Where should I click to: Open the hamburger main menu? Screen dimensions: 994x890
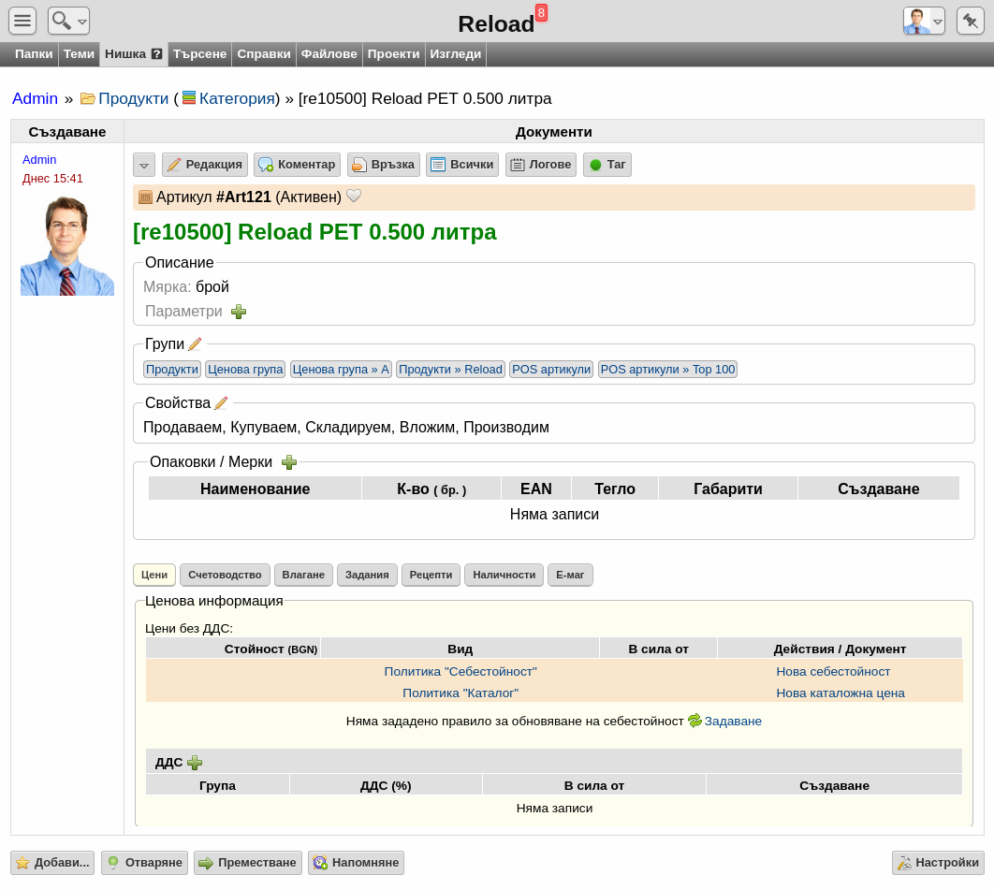(22, 21)
